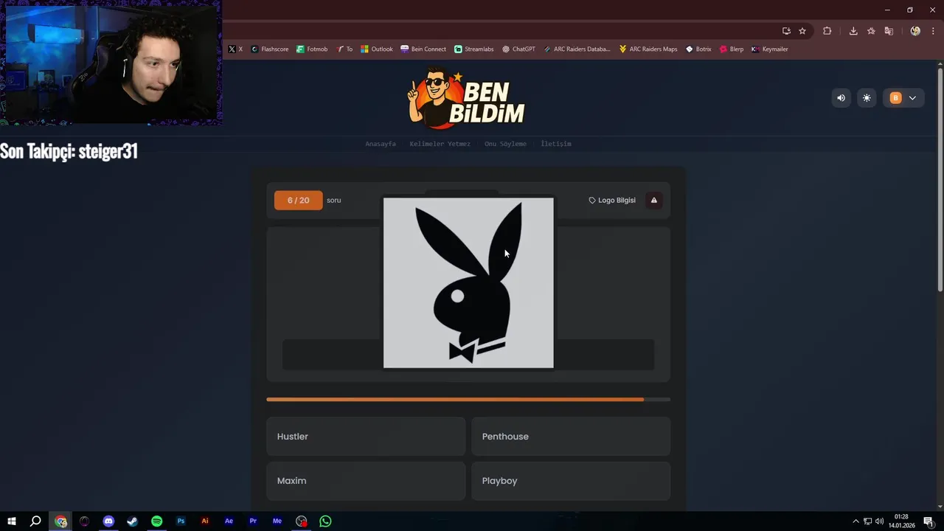The image size is (944, 531).
Task: Open the Streamlabs bookmark
Action: coord(474,49)
